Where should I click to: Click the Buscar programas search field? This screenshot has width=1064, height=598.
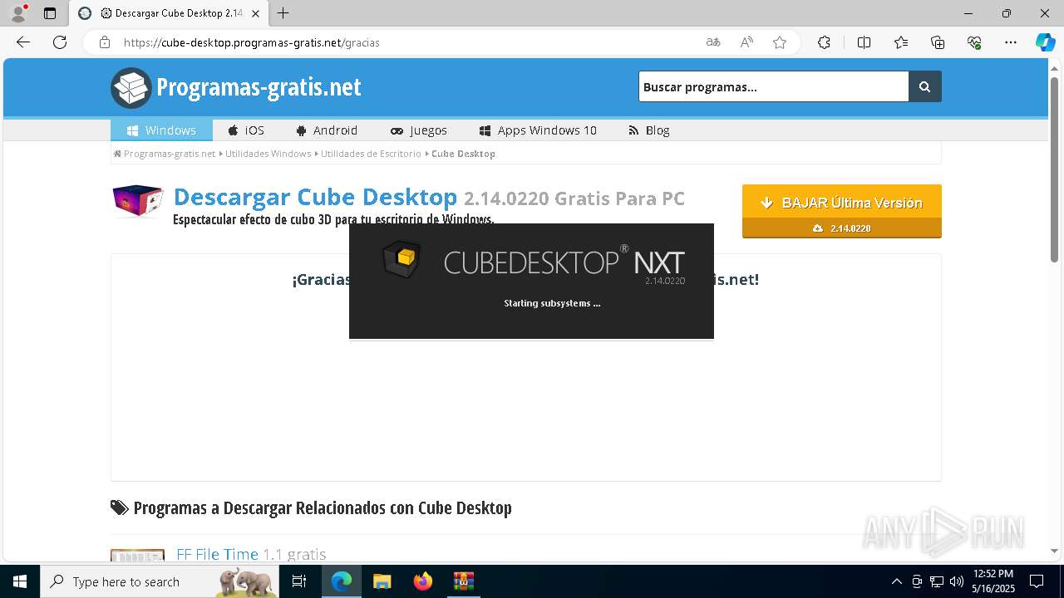(773, 86)
